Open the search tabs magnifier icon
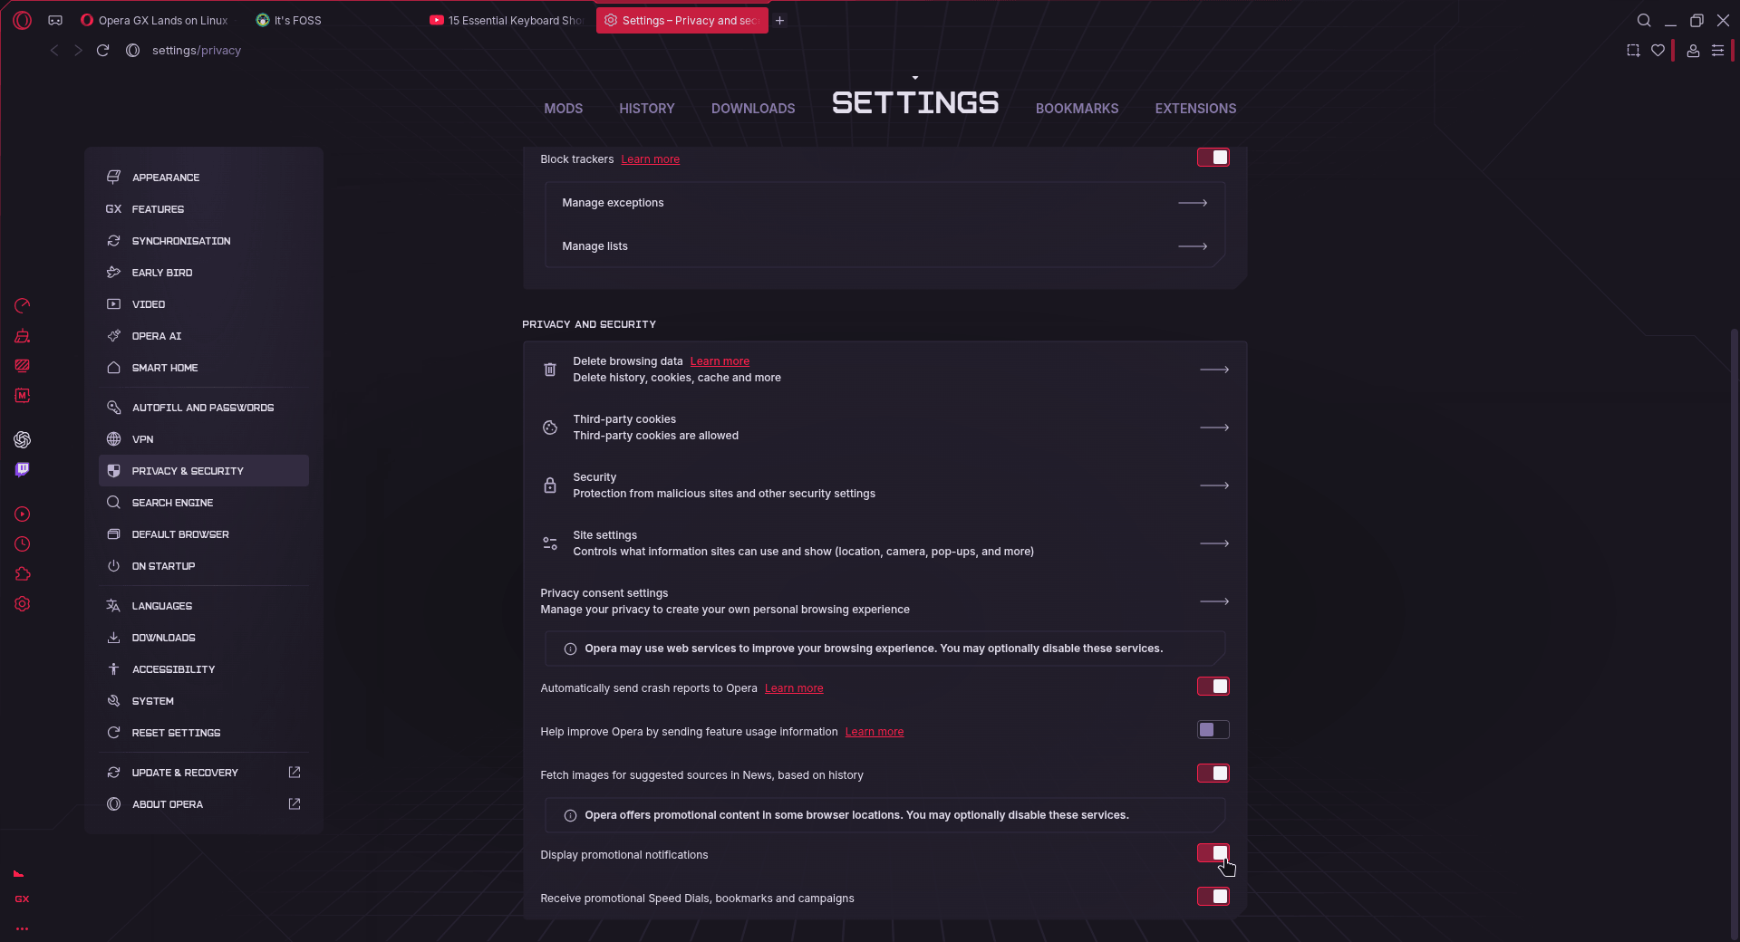1740x942 pixels. (x=1644, y=20)
